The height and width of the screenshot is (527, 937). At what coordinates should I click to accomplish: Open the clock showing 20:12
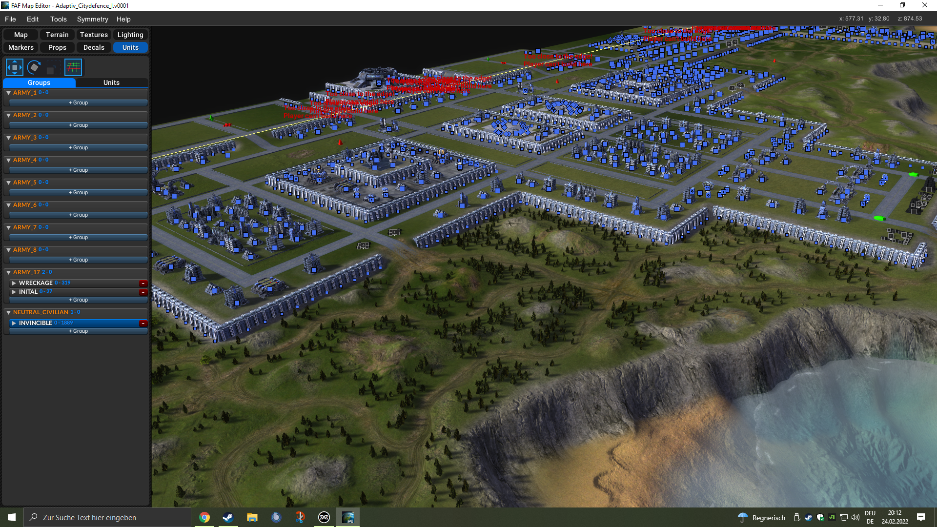[x=895, y=517]
